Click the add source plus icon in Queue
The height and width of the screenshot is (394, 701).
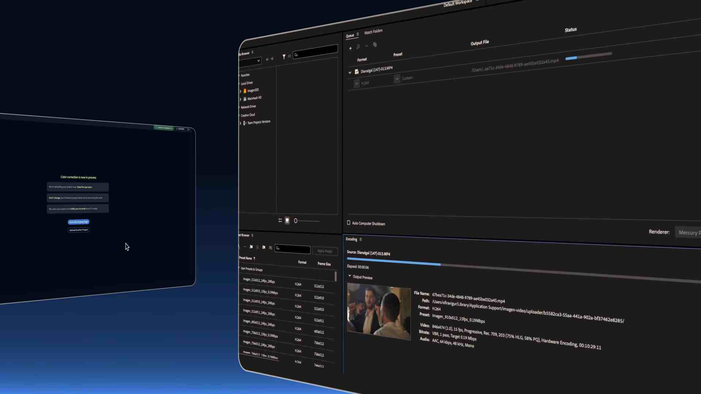(x=350, y=48)
